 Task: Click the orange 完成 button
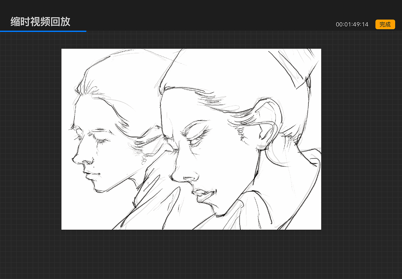click(x=385, y=24)
